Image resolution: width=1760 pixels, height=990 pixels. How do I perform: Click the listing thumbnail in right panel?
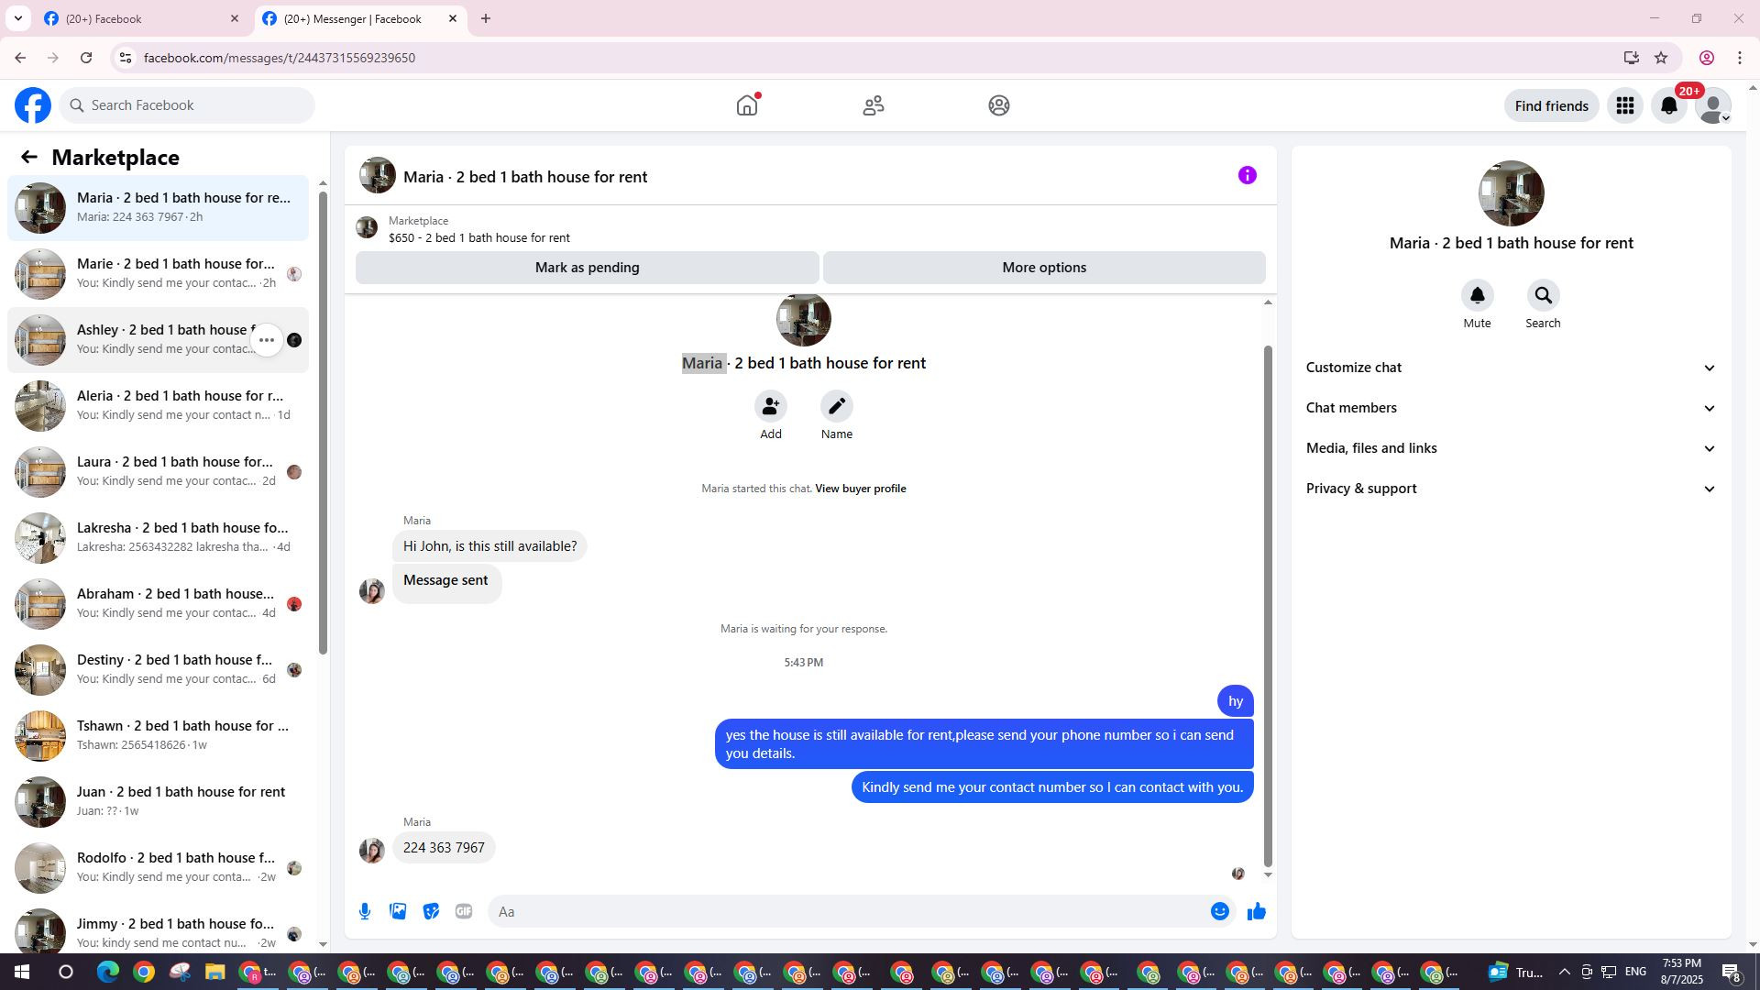1511,193
